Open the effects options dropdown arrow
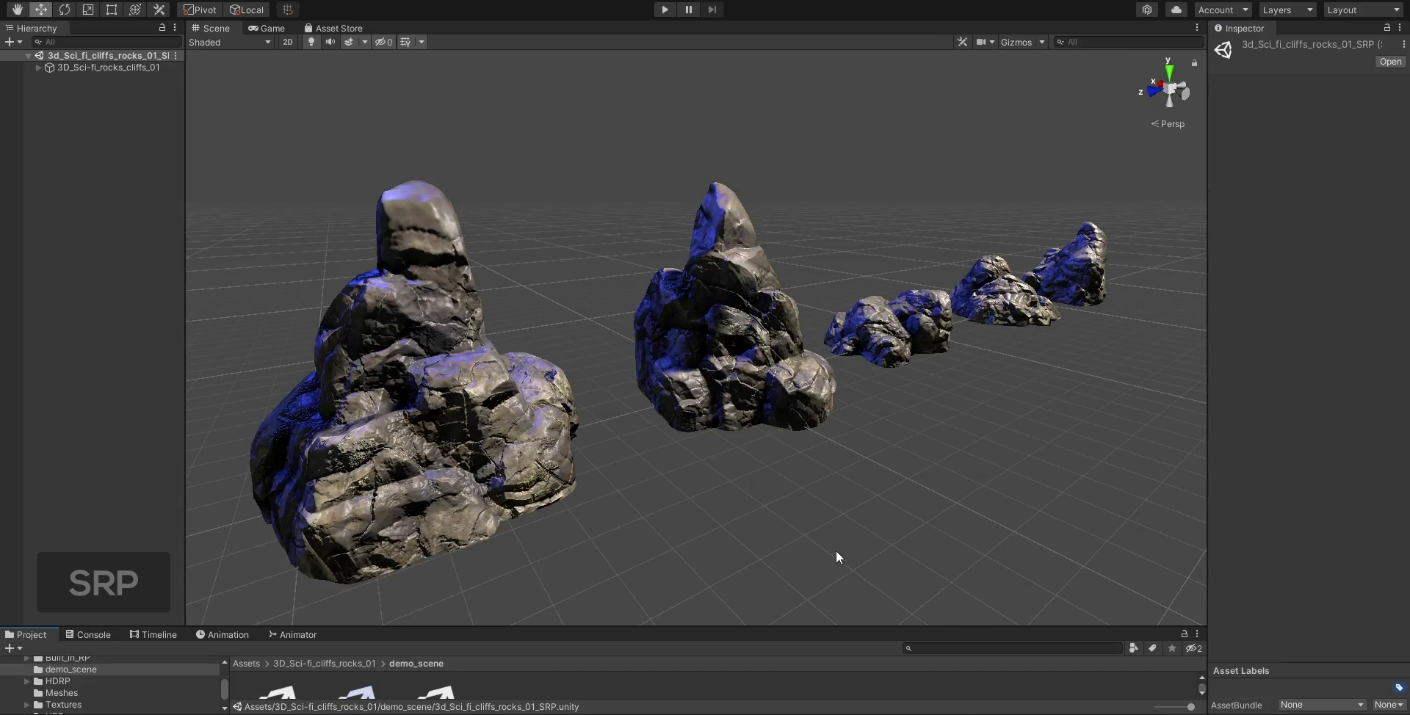The height and width of the screenshot is (715, 1410). click(365, 42)
